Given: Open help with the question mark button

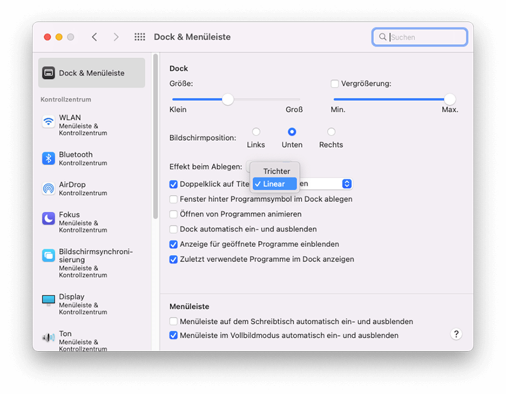Looking at the screenshot, I should pyautogui.click(x=456, y=334).
